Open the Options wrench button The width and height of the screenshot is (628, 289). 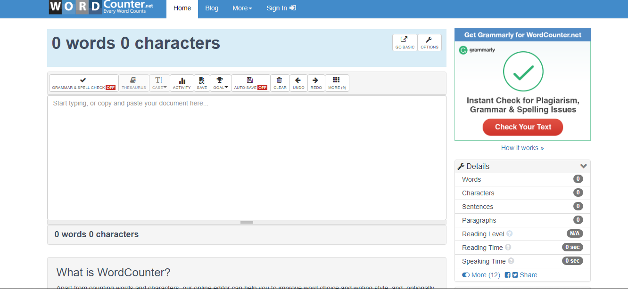tap(430, 43)
